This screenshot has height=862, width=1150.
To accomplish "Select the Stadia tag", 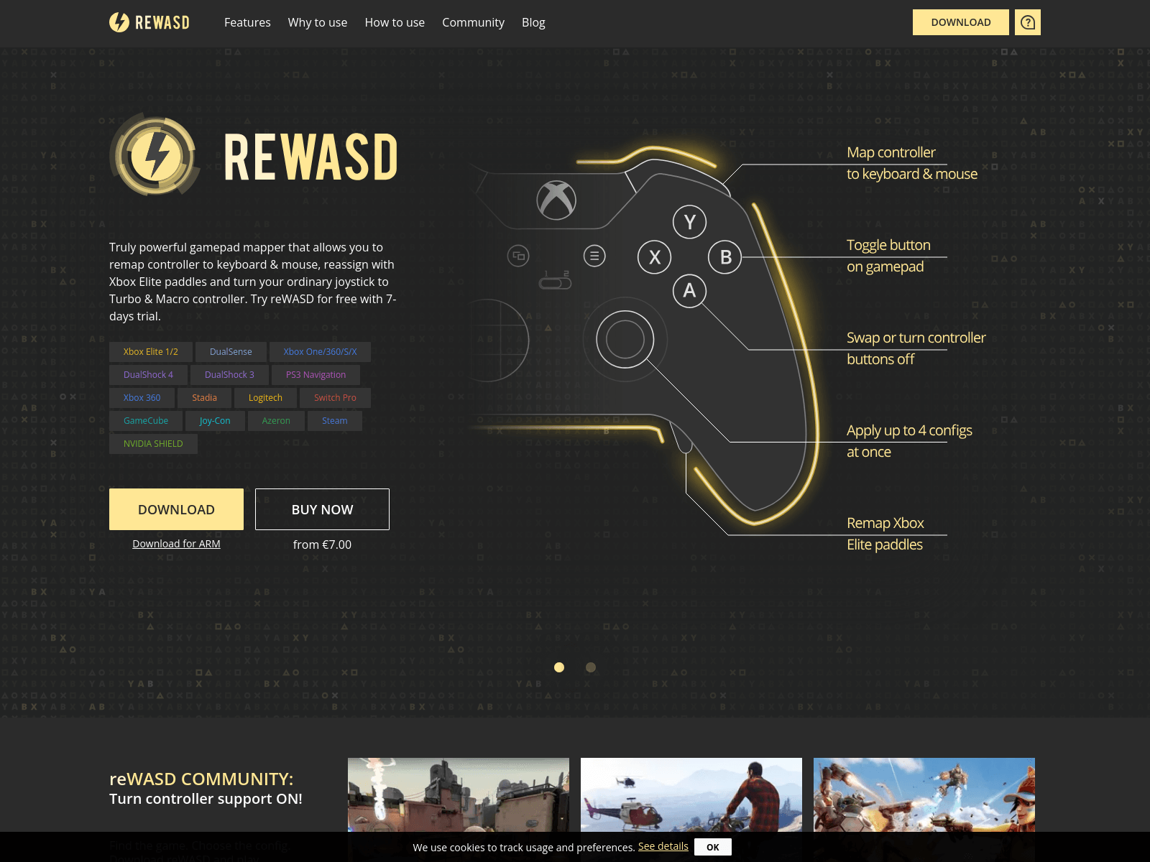I will click(x=204, y=398).
